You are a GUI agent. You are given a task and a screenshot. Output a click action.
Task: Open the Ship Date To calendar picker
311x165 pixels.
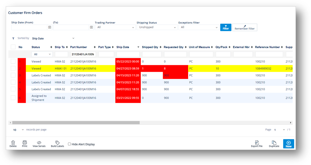coord(91,27)
